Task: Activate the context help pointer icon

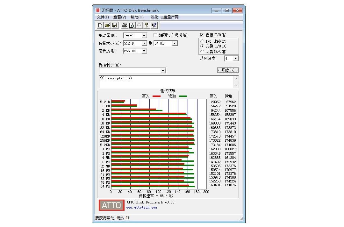Action: (154, 25)
